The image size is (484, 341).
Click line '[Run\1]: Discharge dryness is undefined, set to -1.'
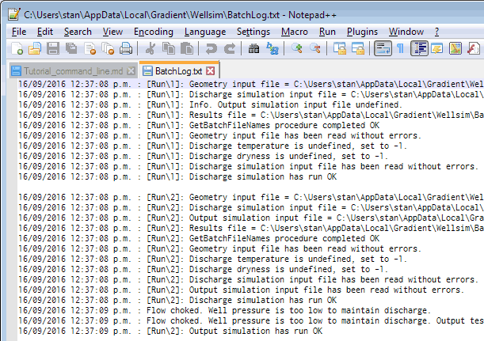(203, 157)
